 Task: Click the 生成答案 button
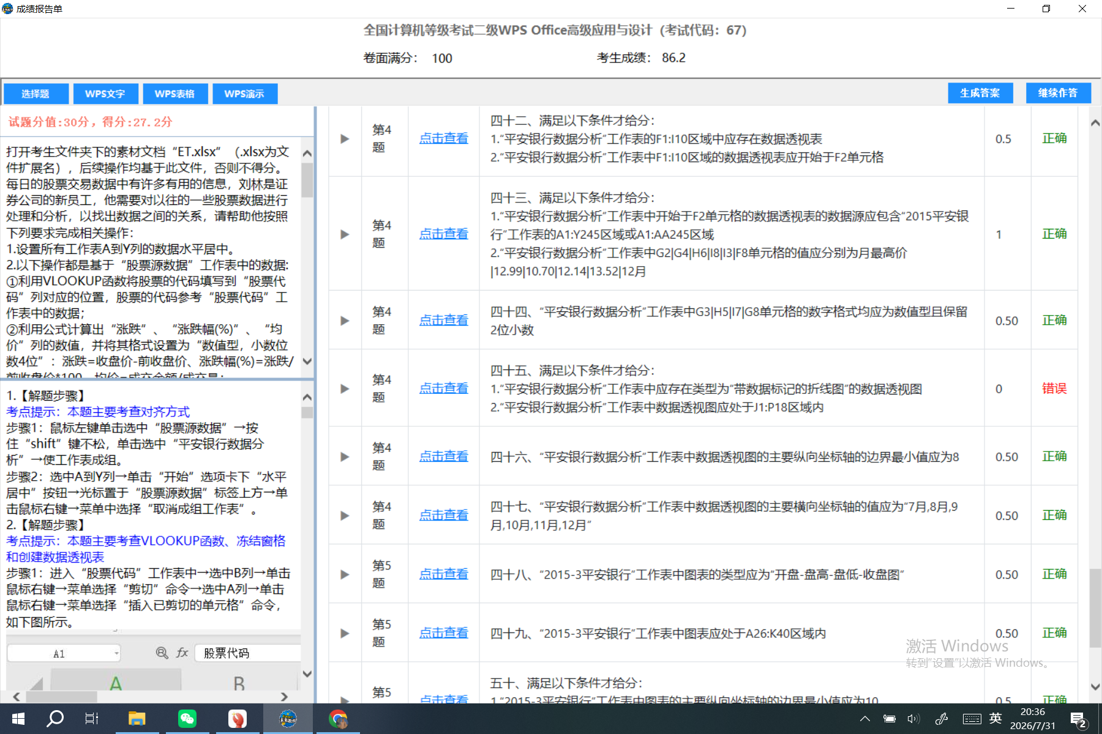980,93
